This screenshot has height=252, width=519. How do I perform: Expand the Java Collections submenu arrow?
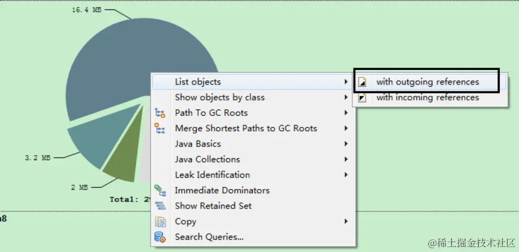(x=346, y=159)
